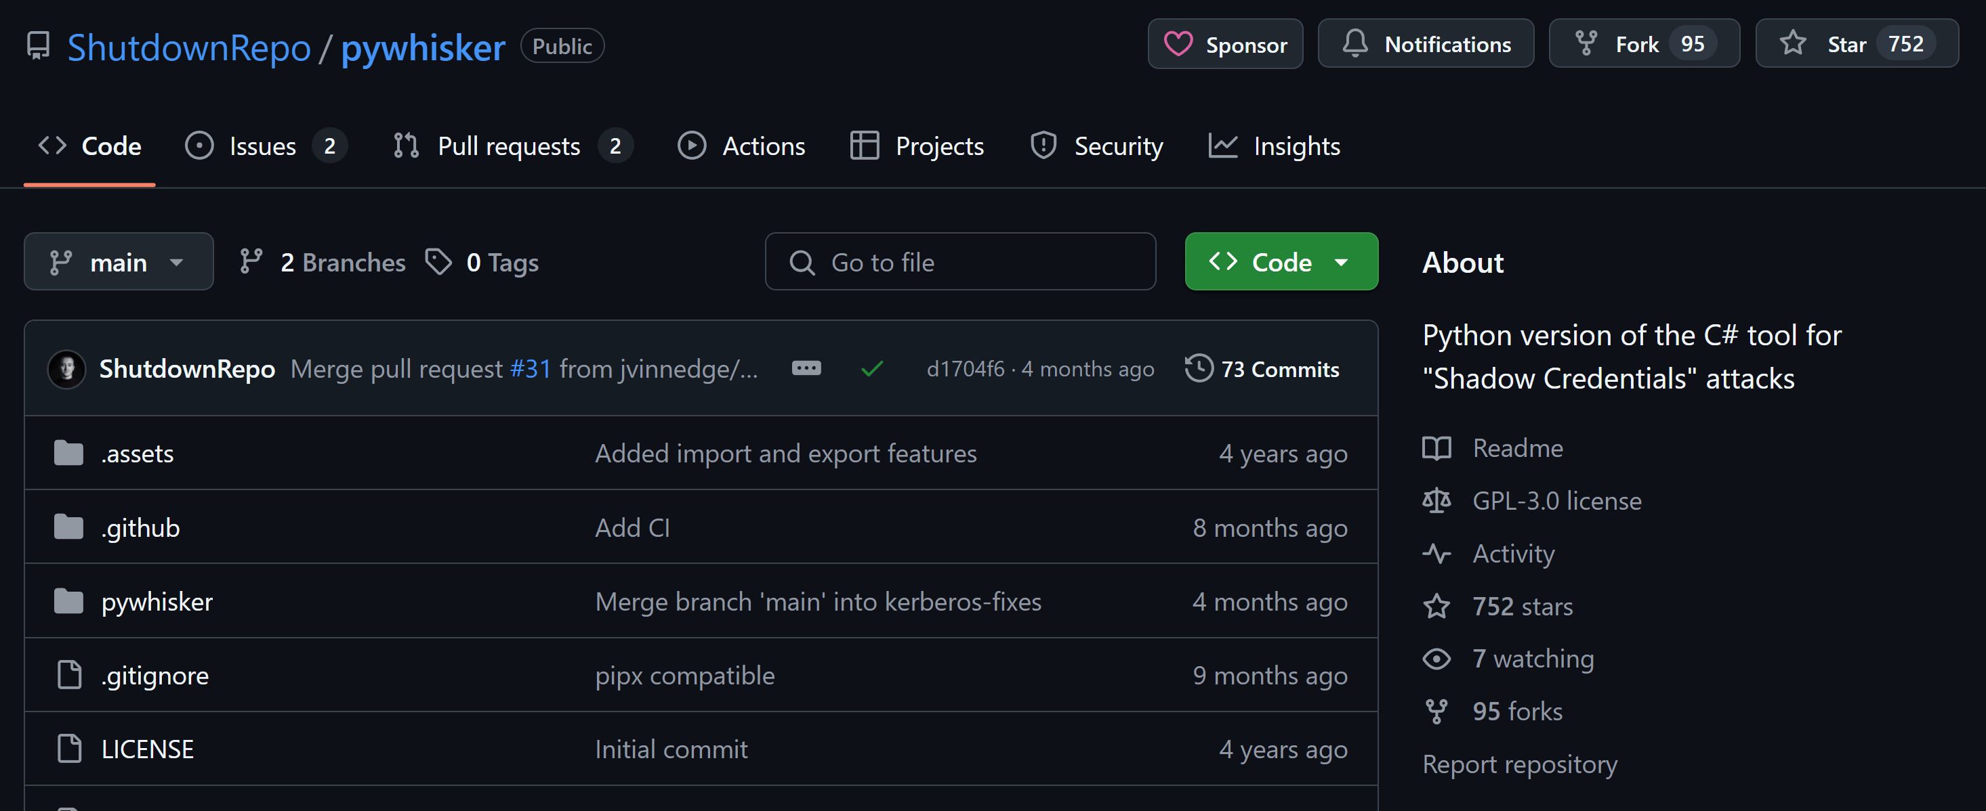
Task: View 752 stars link
Action: click(x=1523, y=606)
